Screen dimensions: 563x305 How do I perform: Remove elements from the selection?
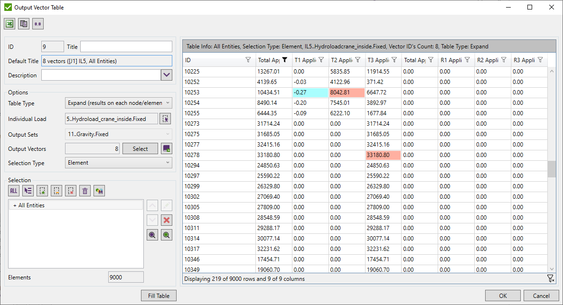tap(70, 190)
